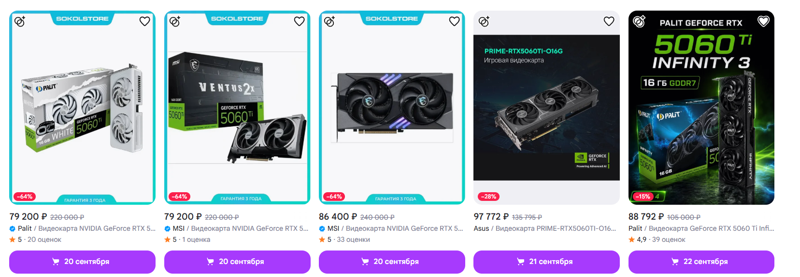Viewport: 800px width, 277px height.
Task: Favorite the MSI Ventus 2X card
Action: [299, 21]
